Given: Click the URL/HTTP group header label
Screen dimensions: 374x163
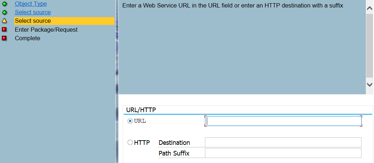Looking at the screenshot, I should (141, 110).
